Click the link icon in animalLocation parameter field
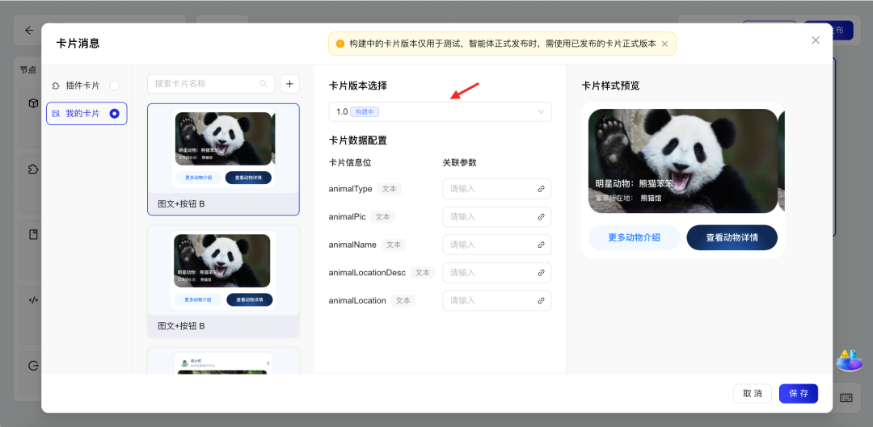Screen dimensions: 873x427 541,301
